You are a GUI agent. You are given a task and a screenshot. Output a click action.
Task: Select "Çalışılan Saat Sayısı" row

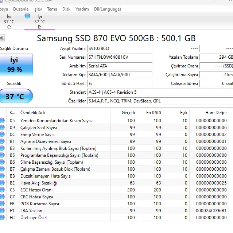click(114, 128)
